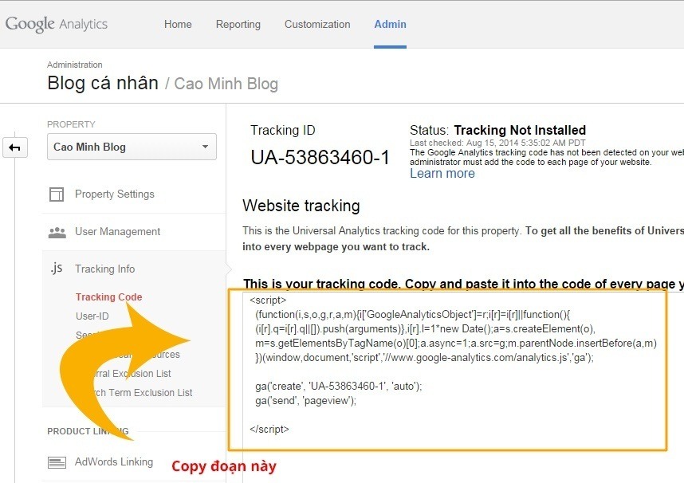Select the Admin tab
Viewport: 684px width, 483px height.
tap(390, 25)
